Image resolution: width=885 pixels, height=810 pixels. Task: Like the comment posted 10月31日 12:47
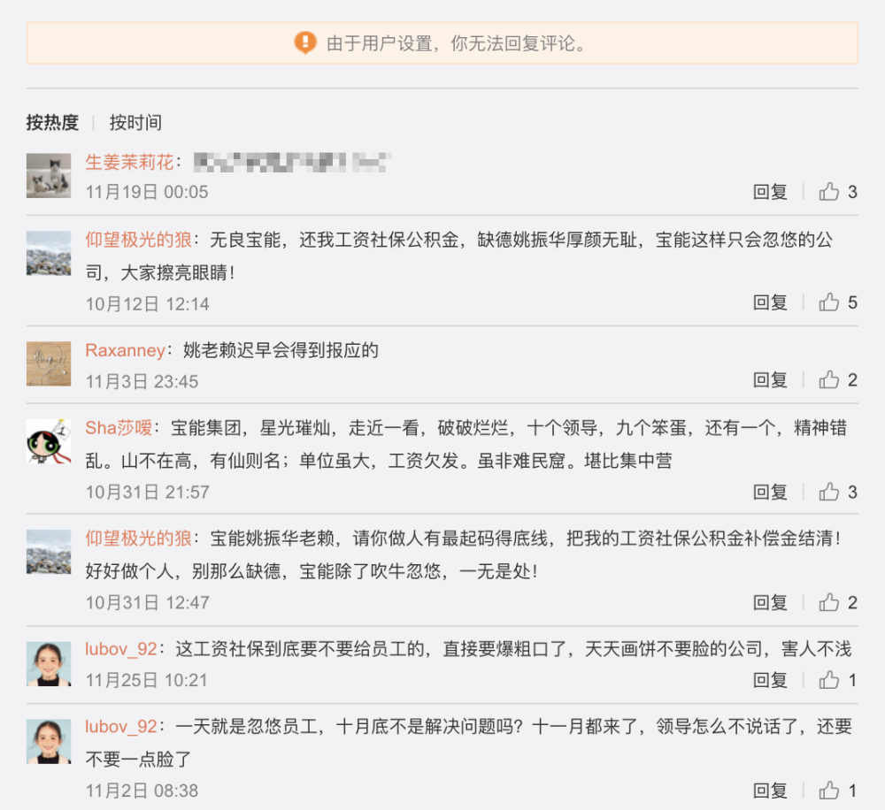click(x=828, y=602)
